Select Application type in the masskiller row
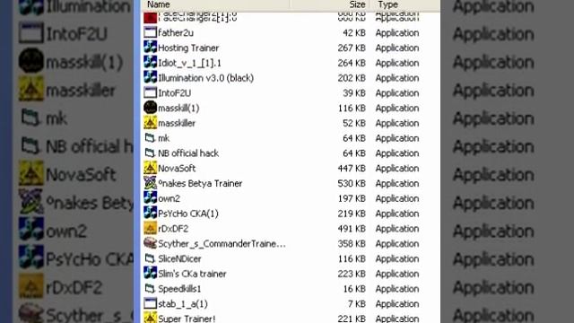The height and width of the screenshot is (323, 574). coord(397,123)
